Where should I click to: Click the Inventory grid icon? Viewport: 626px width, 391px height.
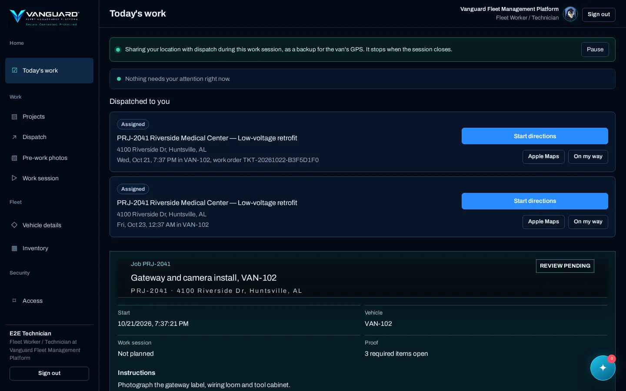coord(14,249)
